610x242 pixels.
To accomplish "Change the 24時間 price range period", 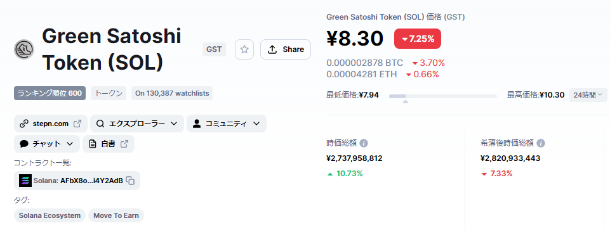I will (588, 95).
